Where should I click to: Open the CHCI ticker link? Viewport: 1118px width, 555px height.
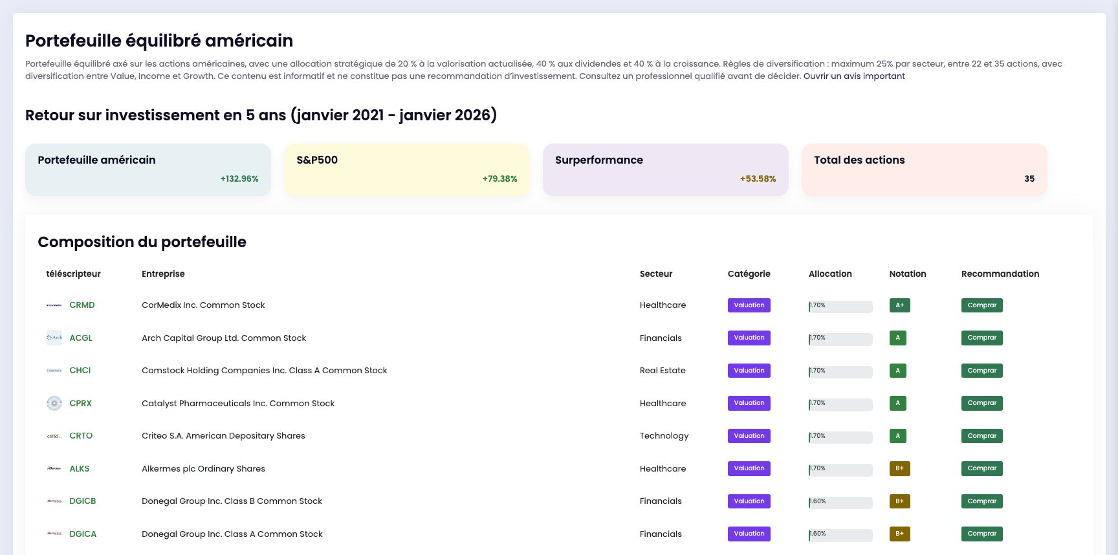[x=80, y=371]
